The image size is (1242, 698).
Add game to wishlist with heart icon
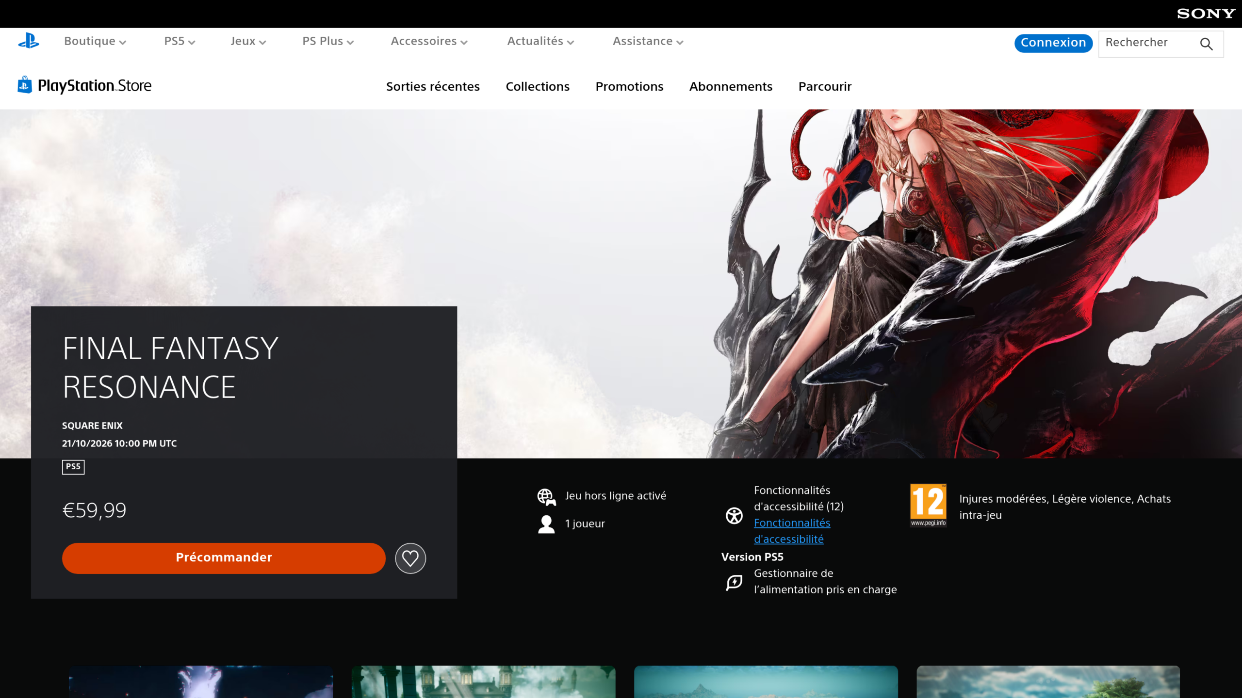(410, 558)
